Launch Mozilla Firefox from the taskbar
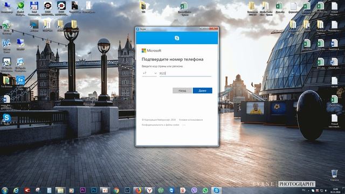Screen dimensions: 345x194 point(139,190)
